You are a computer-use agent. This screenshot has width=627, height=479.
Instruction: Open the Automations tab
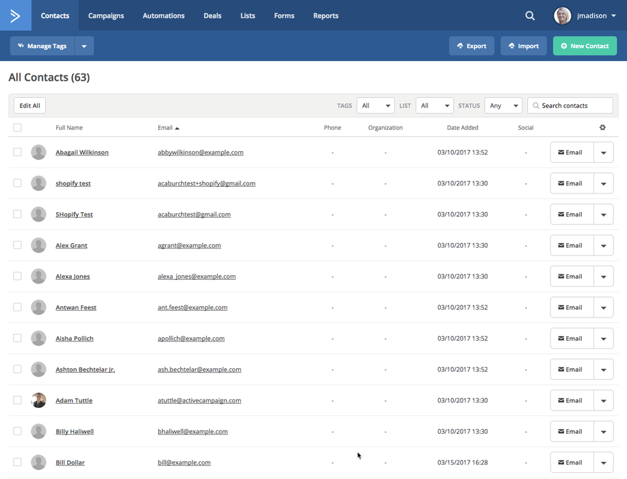(x=164, y=16)
